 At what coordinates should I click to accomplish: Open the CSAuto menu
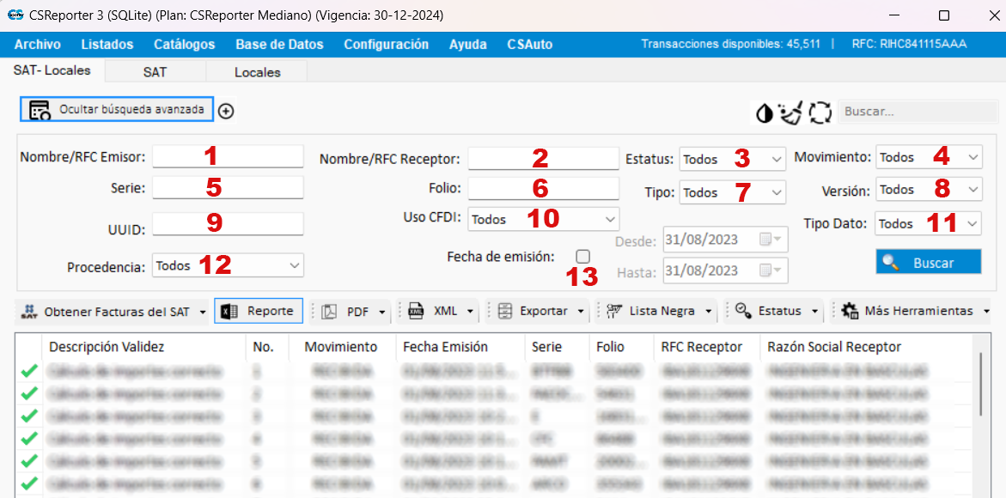pos(529,45)
